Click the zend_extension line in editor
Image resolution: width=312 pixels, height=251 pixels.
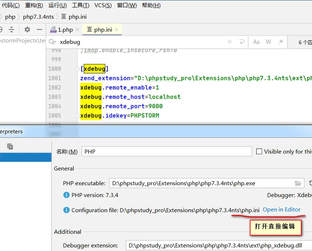196,78
